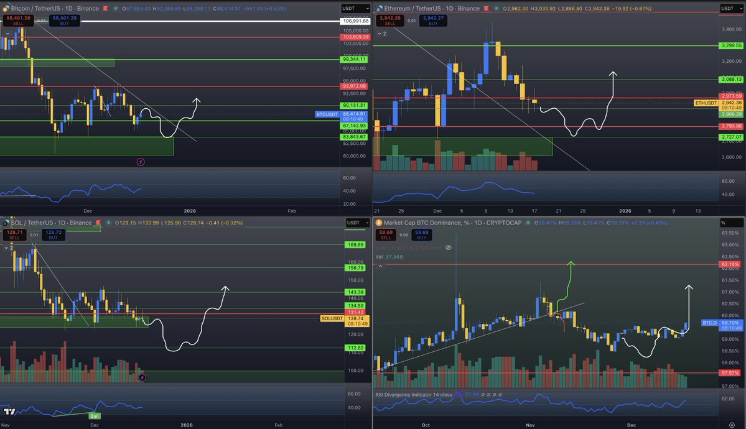
Task: Click the 2,942.26 SELL button on Ethereum chart
Action: [389, 21]
